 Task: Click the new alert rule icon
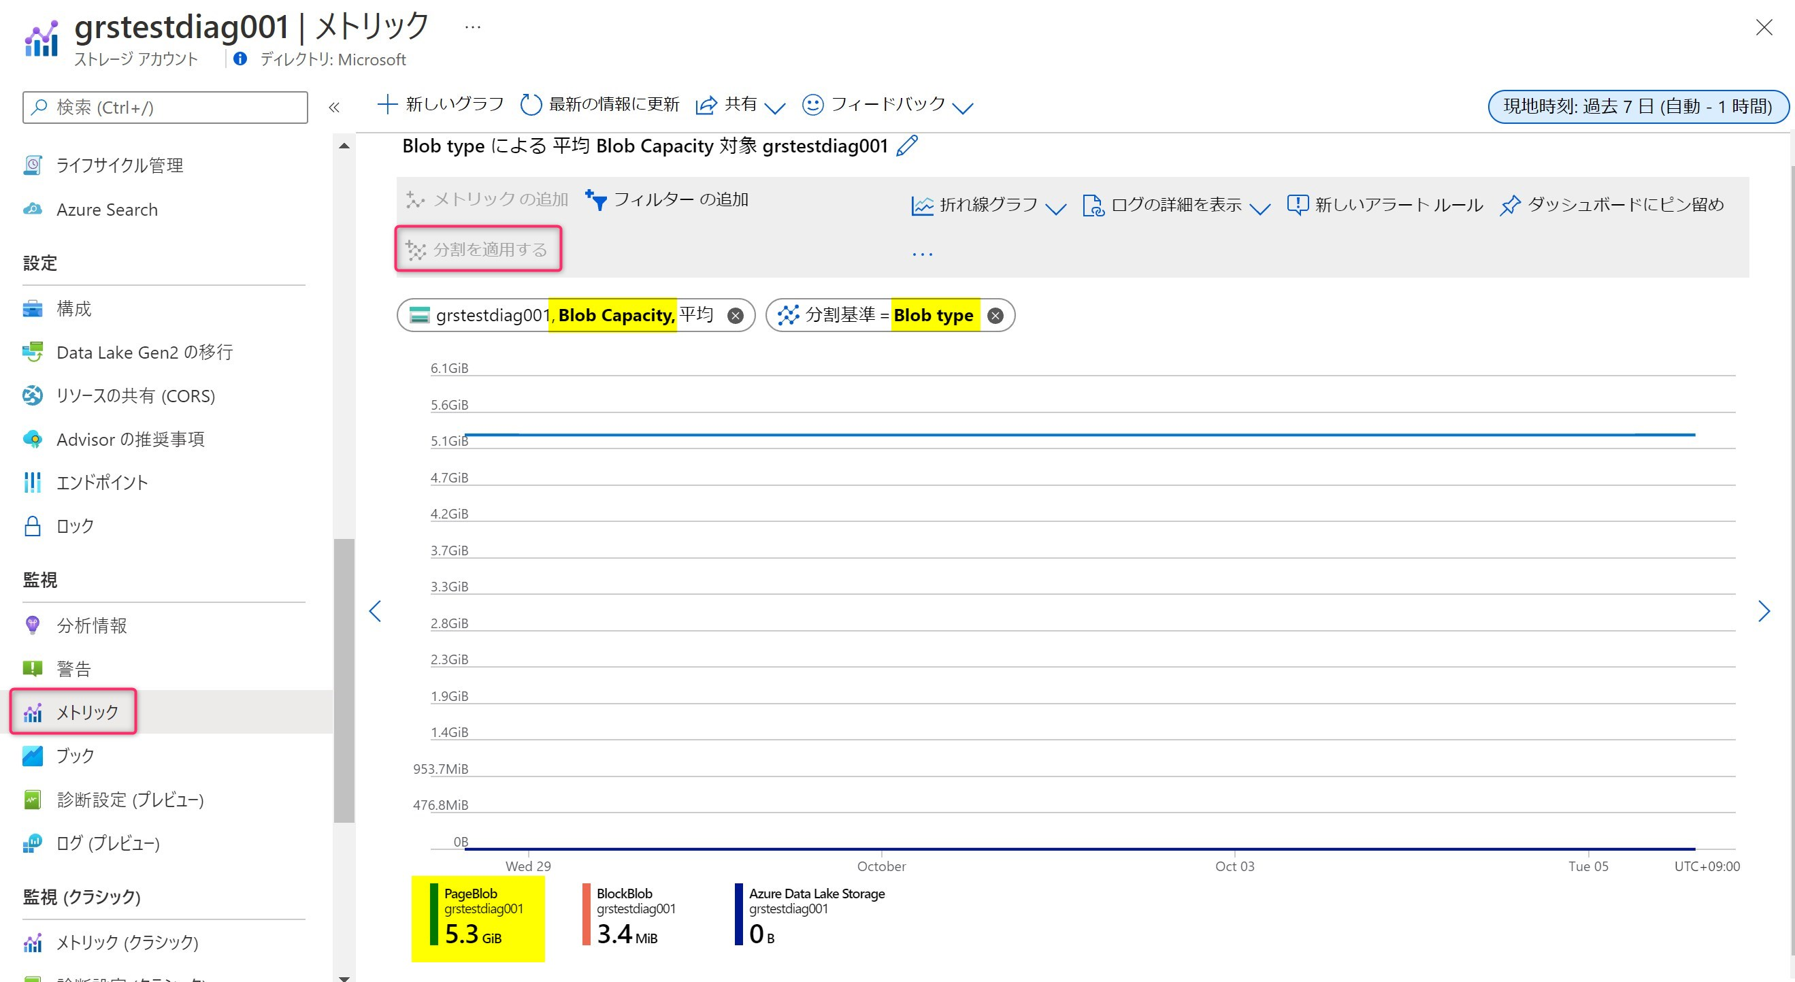(1297, 205)
